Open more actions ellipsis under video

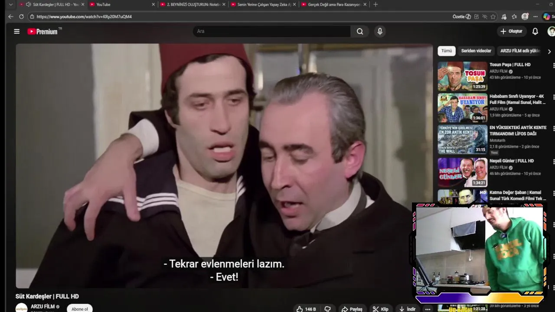pos(428,309)
